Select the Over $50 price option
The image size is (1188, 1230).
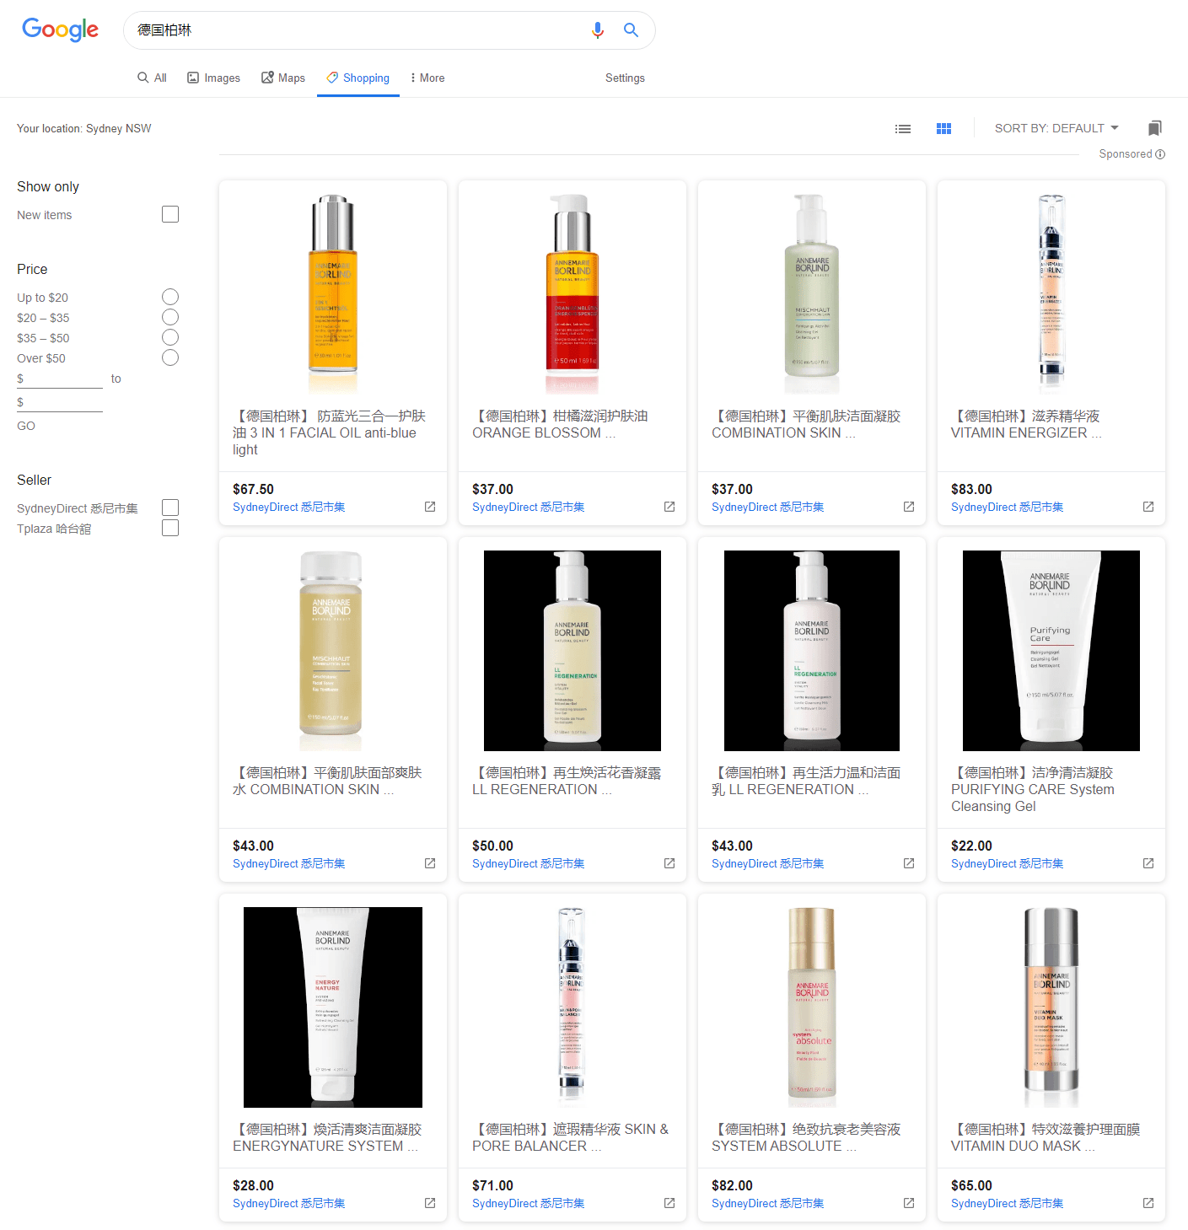point(169,357)
